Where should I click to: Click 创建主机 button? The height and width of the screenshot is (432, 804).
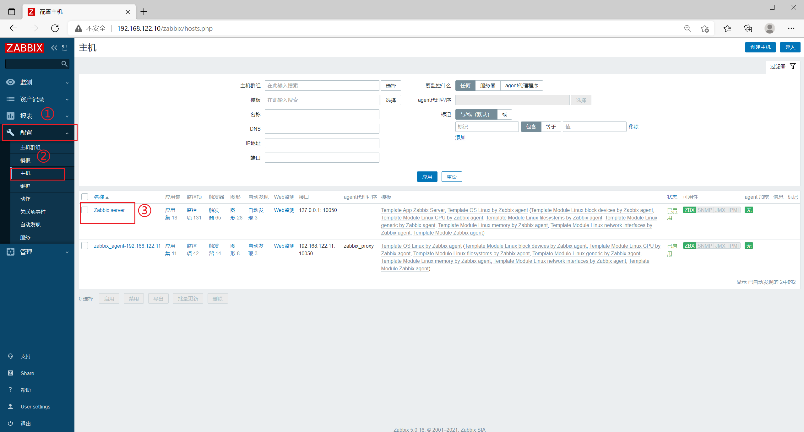pos(760,47)
